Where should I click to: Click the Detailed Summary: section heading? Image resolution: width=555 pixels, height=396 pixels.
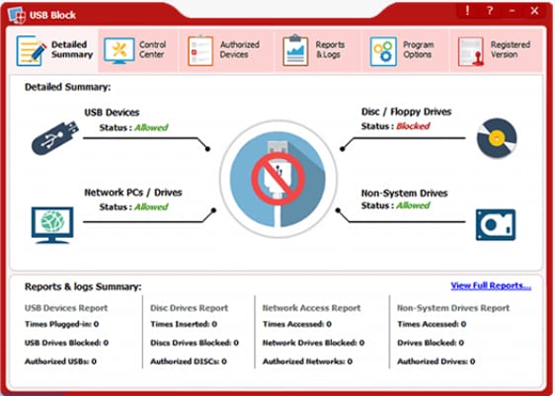pos(67,87)
